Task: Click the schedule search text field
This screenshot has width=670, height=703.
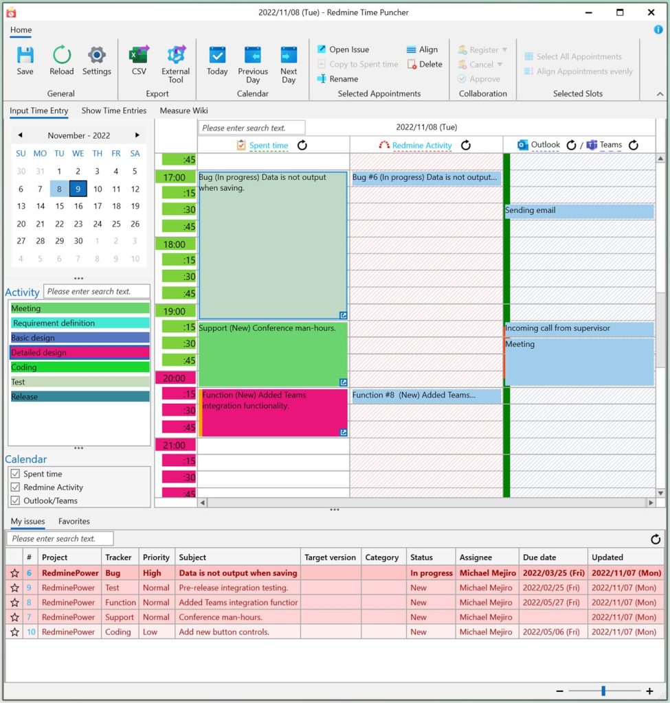Action: tap(252, 128)
